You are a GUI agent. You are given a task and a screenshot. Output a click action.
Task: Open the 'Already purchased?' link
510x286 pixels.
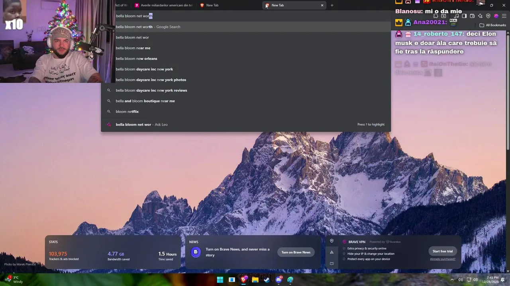click(x=443, y=259)
